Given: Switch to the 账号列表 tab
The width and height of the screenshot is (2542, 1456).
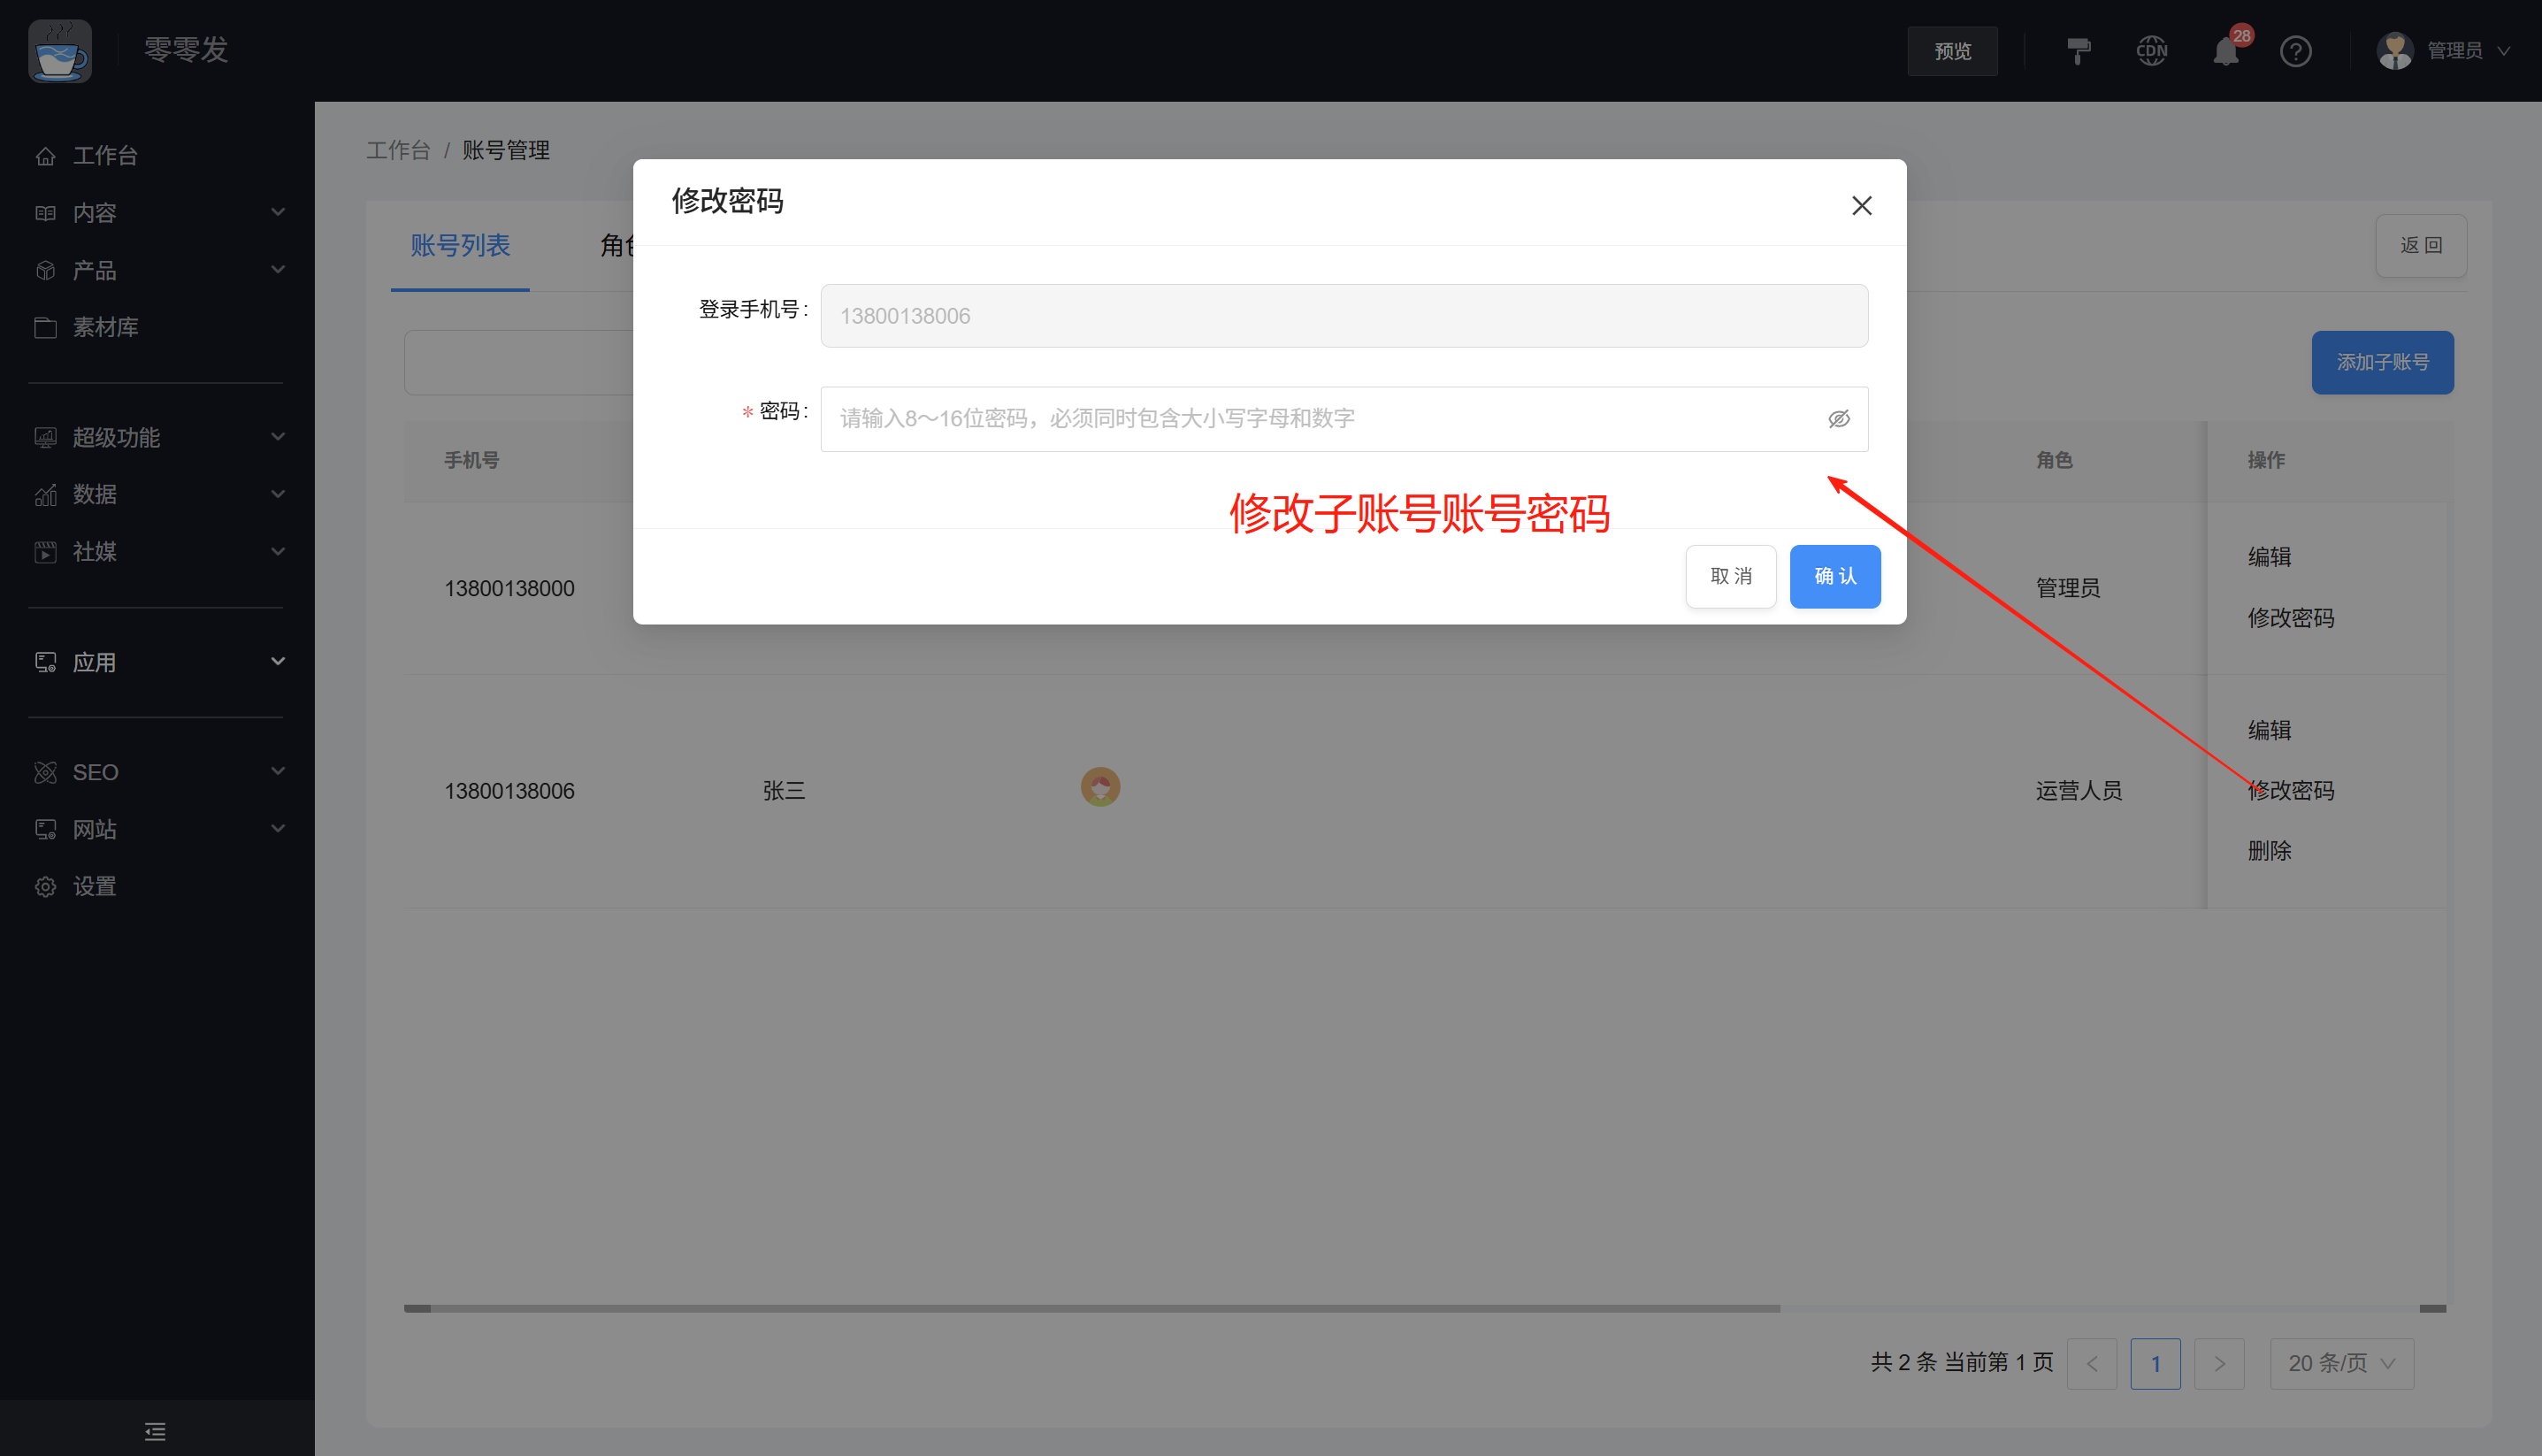Looking at the screenshot, I should (x=460, y=246).
